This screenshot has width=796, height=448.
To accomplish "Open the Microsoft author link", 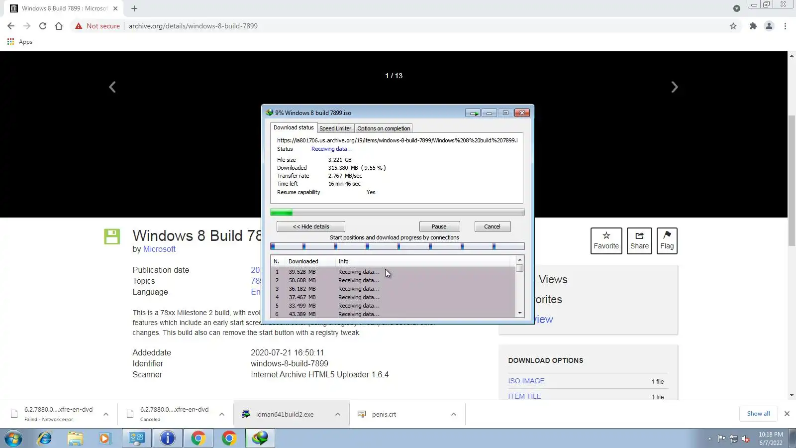I will (159, 249).
